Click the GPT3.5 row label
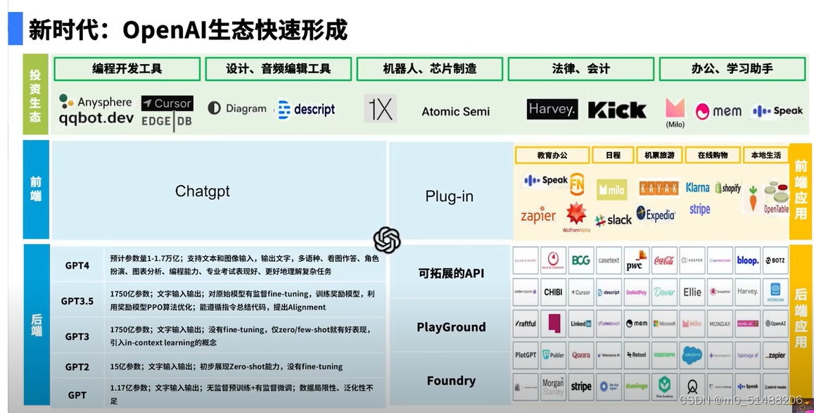Screen dimensions: 814x413 click(x=77, y=301)
